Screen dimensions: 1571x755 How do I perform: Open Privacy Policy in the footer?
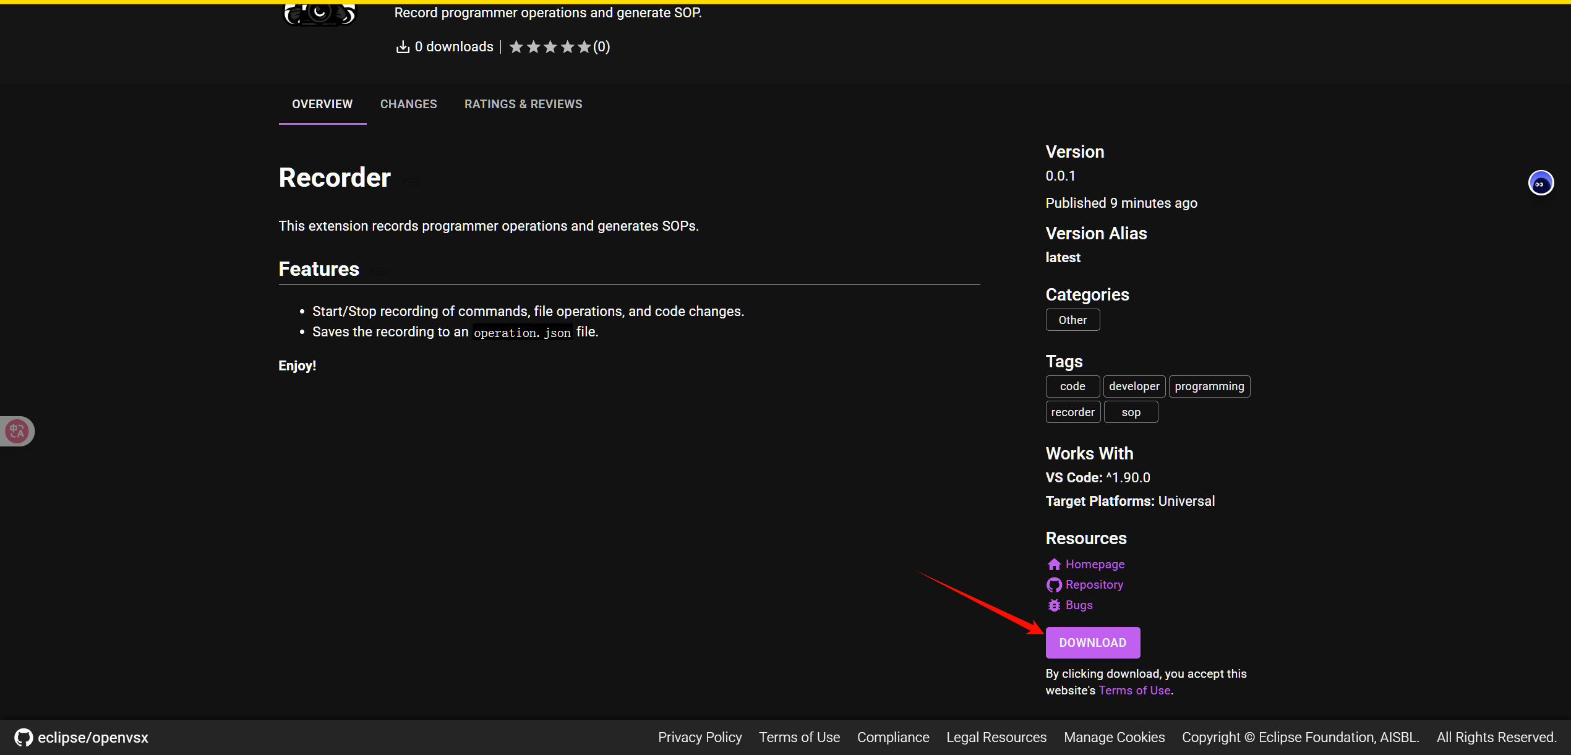[700, 737]
